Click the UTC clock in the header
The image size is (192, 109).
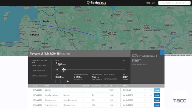(150, 3)
